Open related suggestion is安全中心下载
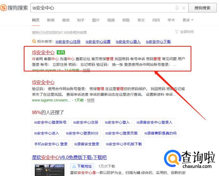219x176 pixels. (x=158, y=41)
